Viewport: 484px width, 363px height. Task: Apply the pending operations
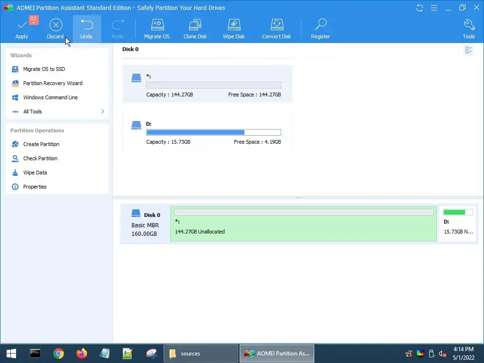[22, 29]
